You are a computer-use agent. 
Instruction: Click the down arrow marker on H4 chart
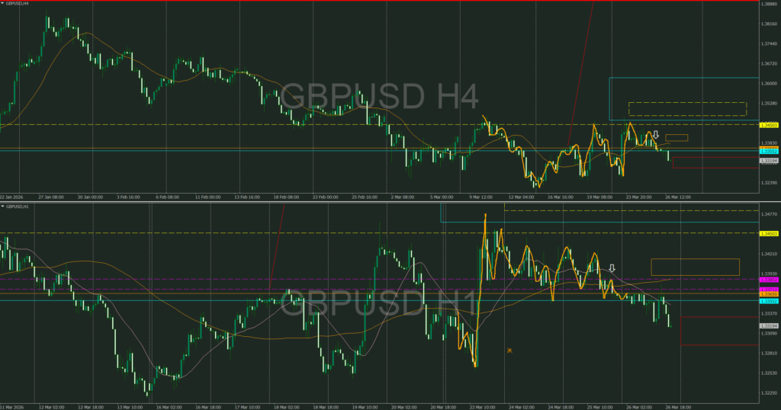[655, 135]
